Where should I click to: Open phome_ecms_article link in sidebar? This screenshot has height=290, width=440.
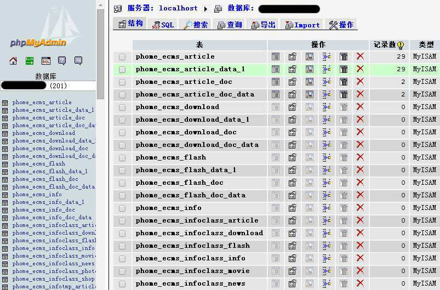(x=42, y=103)
